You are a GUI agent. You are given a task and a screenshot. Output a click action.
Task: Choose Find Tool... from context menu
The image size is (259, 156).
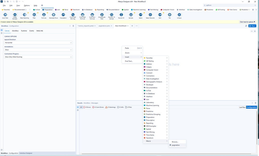(x=132, y=61)
